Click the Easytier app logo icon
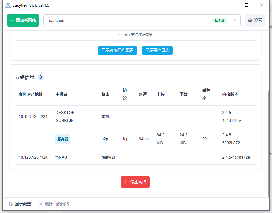The width and height of the screenshot is (272, 213). pos(8,5)
